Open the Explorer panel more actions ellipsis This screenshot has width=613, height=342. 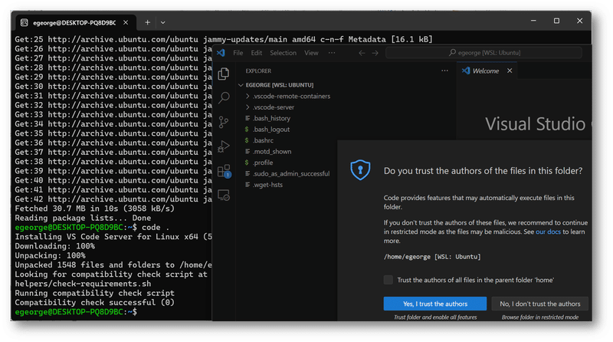point(444,71)
